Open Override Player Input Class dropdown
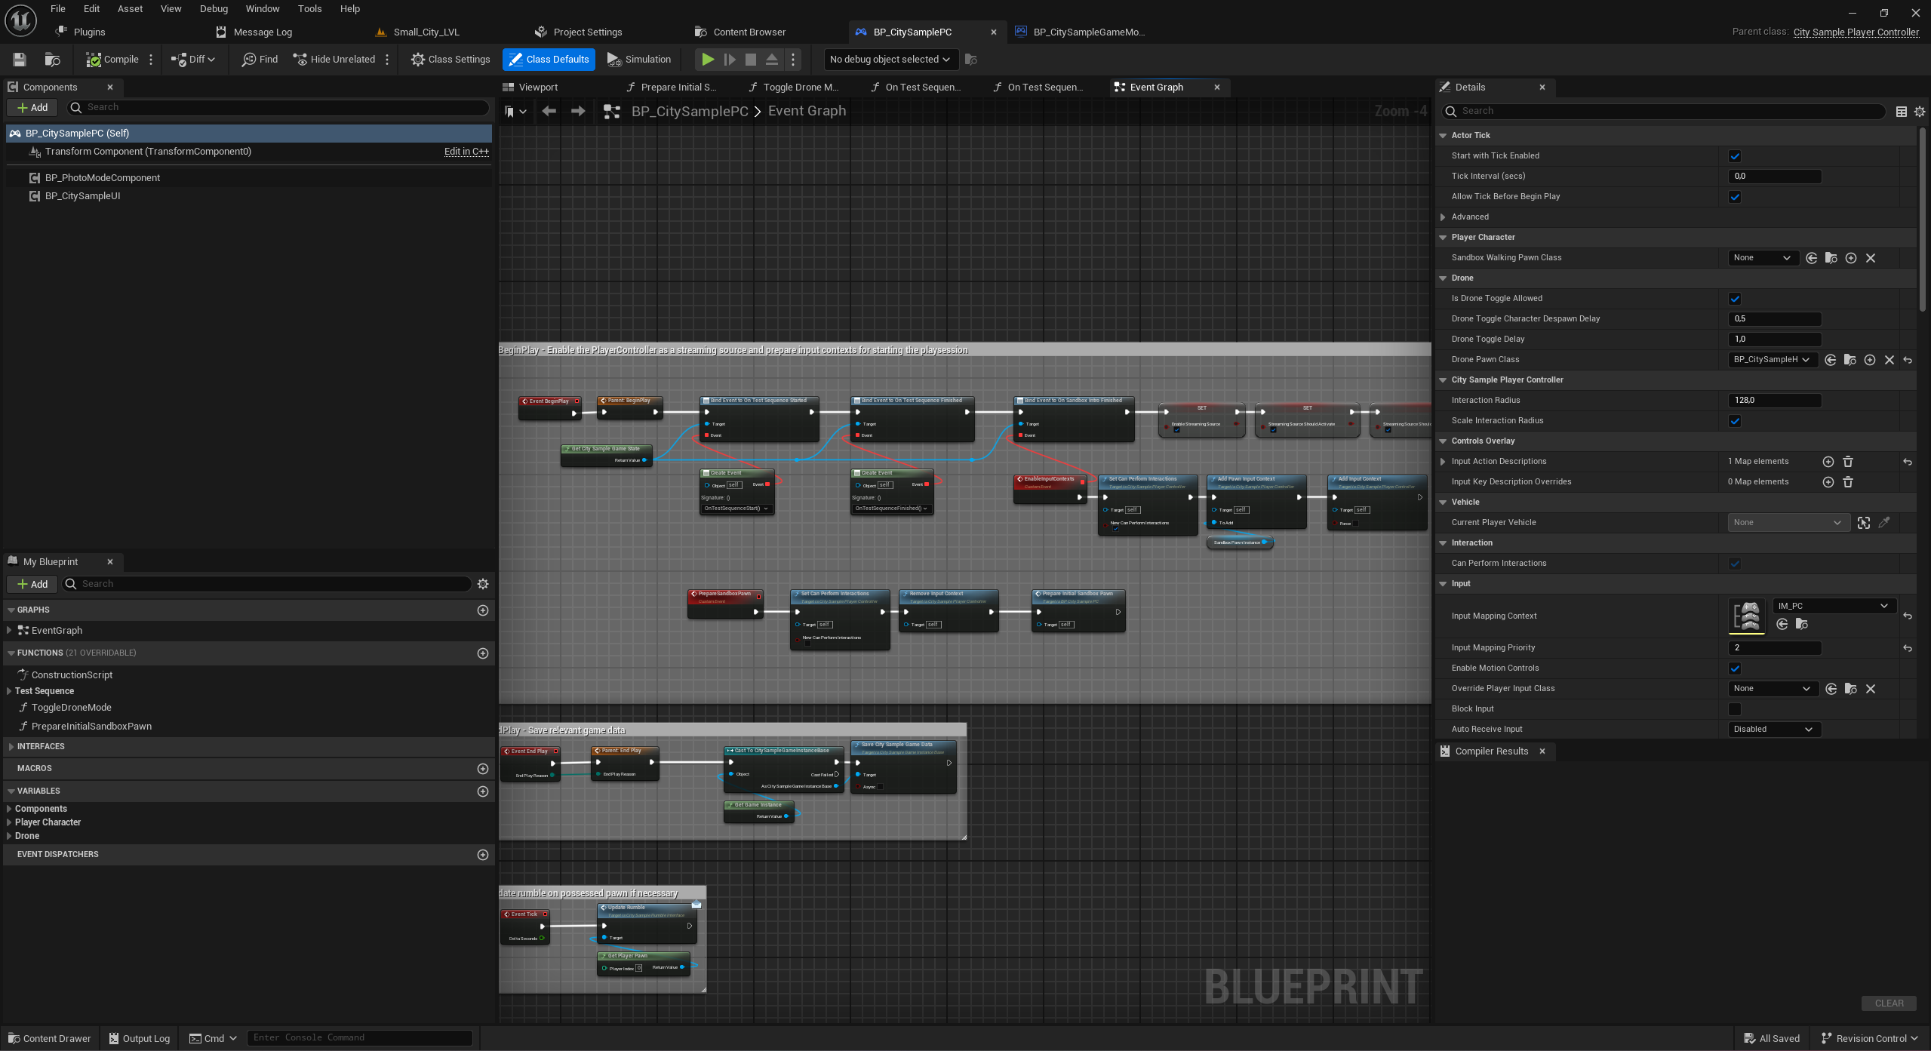The height and width of the screenshot is (1051, 1931). pyautogui.click(x=1773, y=689)
